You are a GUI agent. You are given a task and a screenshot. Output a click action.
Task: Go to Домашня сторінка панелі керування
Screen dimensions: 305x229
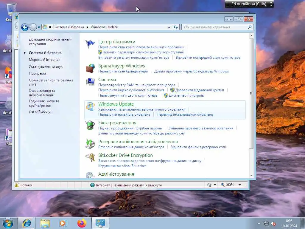point(50,41)
